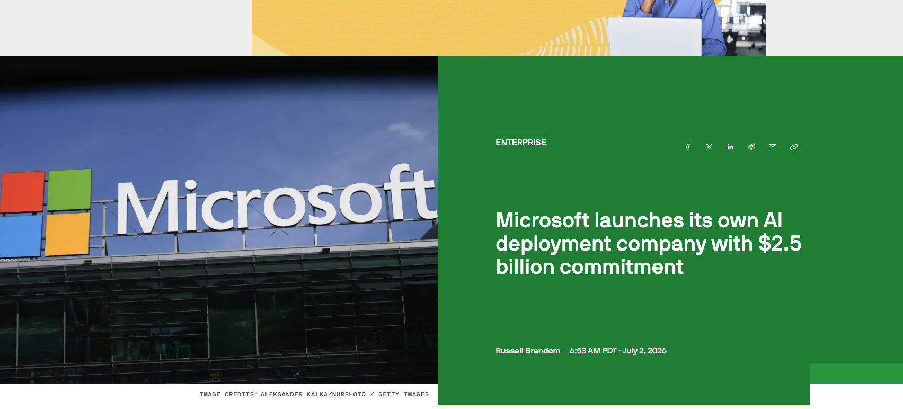Copy the article link icon
The image size is (903, 409).
point(794,147)
